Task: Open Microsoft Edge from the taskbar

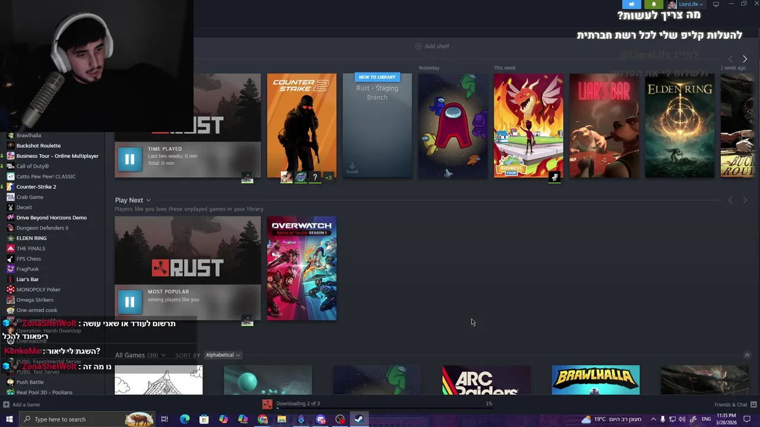Action: pyautogui.click(x=185, y=419)
